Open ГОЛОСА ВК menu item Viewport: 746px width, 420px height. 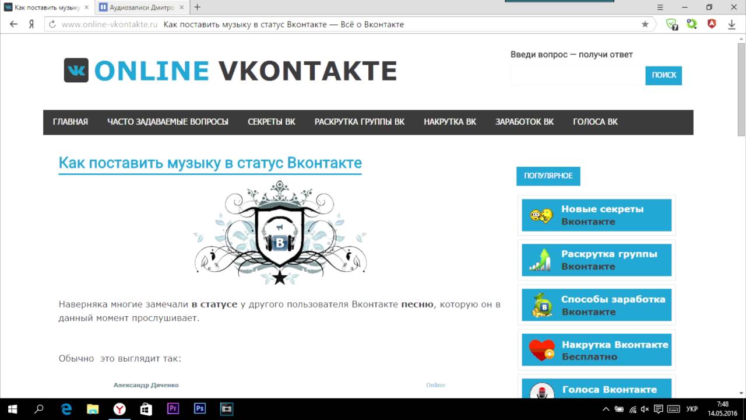[x=596, y=122]
